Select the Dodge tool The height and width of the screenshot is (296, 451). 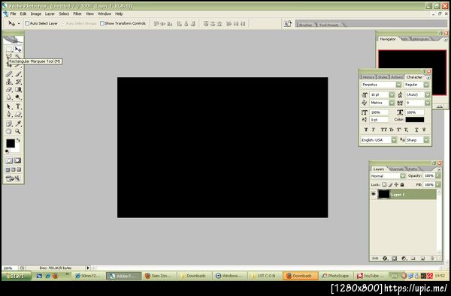click(18, 97)
